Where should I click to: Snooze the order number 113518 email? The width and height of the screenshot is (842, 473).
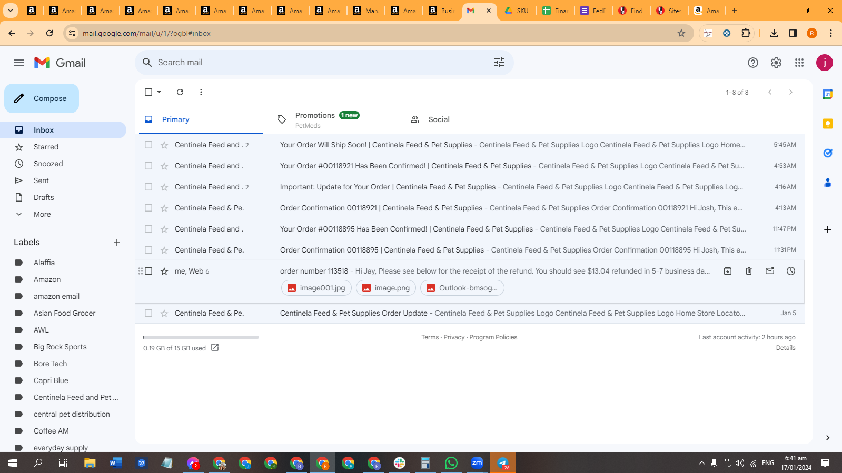(x=791, y=271)
